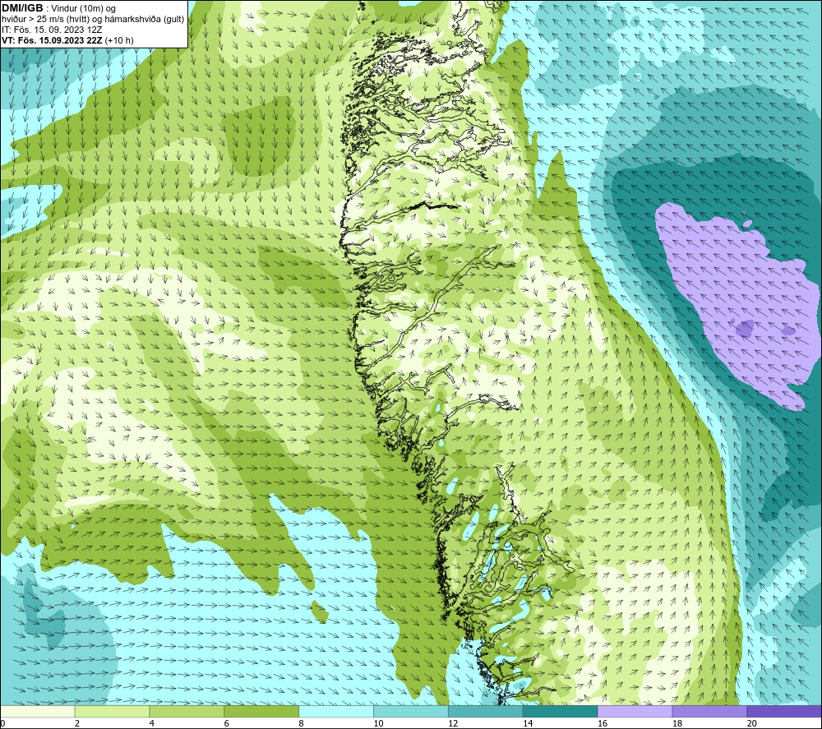Click the '16' tick label on the scale

click(603, 723)
